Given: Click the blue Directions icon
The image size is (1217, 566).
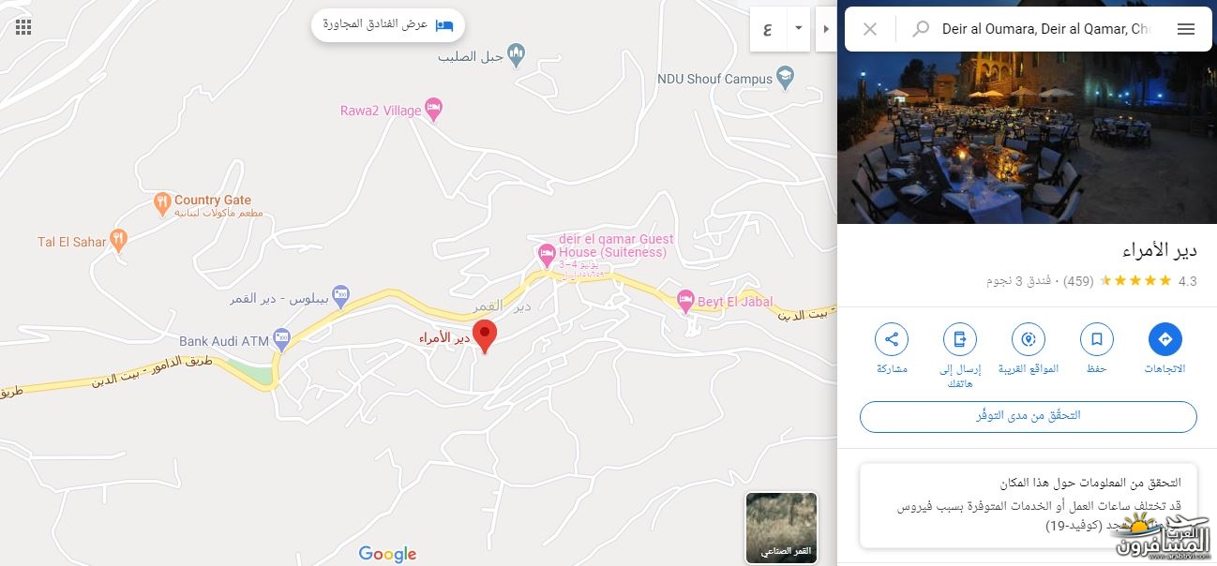Looking at the screenshot, I should pyautogui.click(x=1165, y=339).
